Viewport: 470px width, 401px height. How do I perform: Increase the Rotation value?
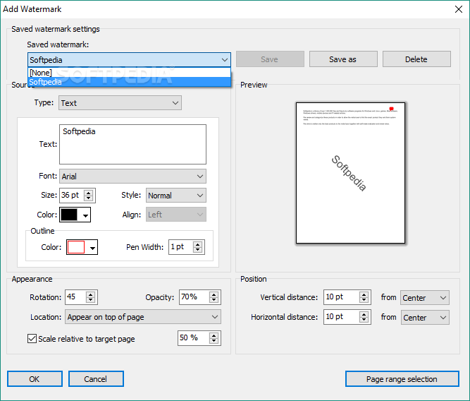tap(90, 294)
